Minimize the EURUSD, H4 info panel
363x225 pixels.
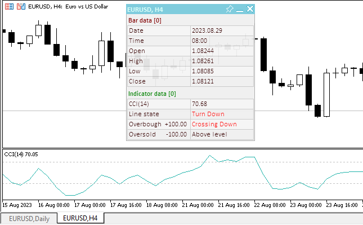[240, 10]
